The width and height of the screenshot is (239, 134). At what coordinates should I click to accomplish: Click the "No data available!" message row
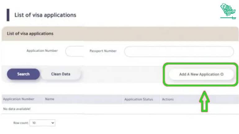point(17,109)
